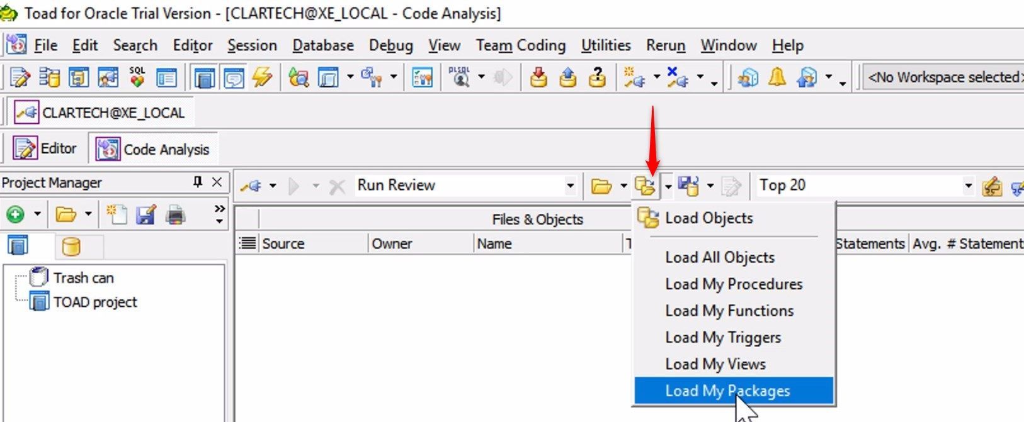Expand dropdown arrow next to save-to-database icon
The width and height of the screenshot is (1024, 422).
tap(710, 186)
